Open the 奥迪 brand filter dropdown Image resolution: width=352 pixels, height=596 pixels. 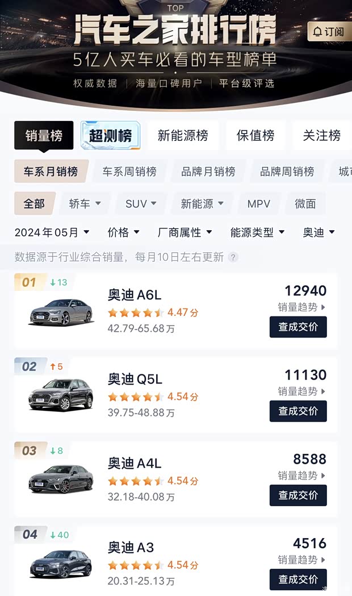coord(318,232)
